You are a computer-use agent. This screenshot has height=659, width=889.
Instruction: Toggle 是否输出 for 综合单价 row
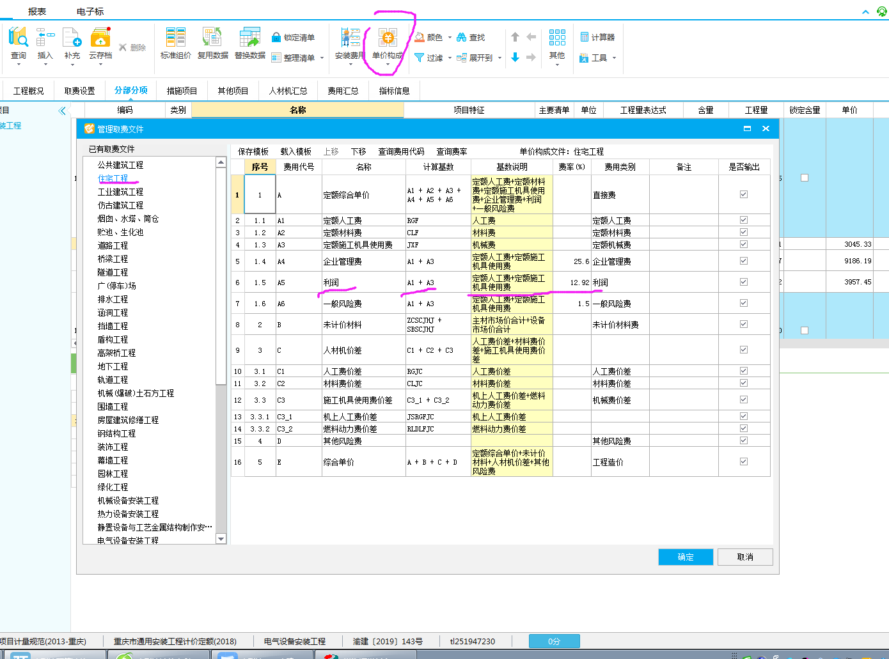pos(744,461)
